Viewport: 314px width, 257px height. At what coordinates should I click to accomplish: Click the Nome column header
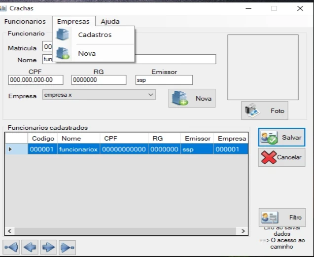(x=71, y=139)
